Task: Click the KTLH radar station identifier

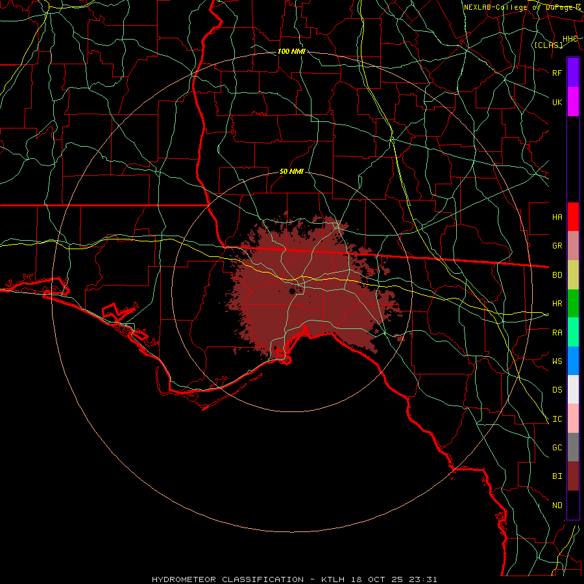Action: click(x=333, y=579)
